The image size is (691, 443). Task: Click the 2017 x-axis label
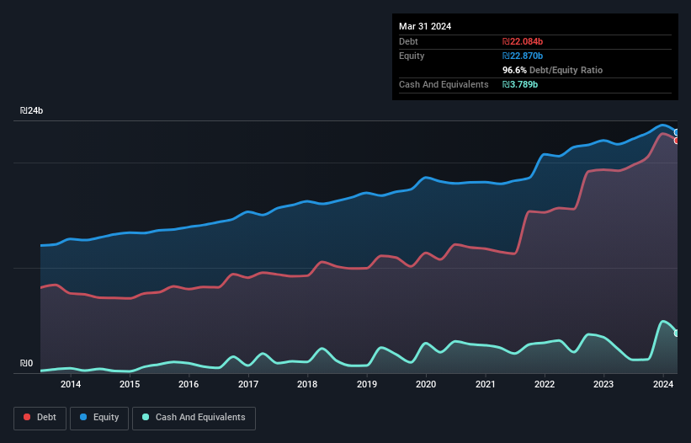point(248,384)
